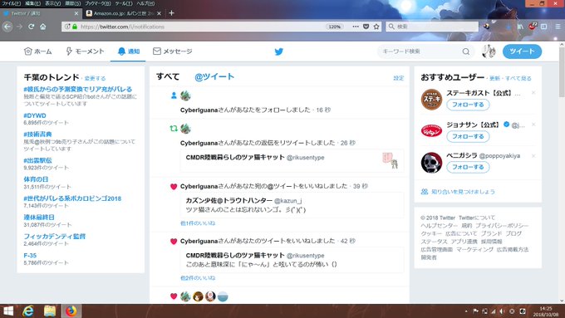Click the Firefox 検索 search box
Screen dimensions: 565x318
432,27
